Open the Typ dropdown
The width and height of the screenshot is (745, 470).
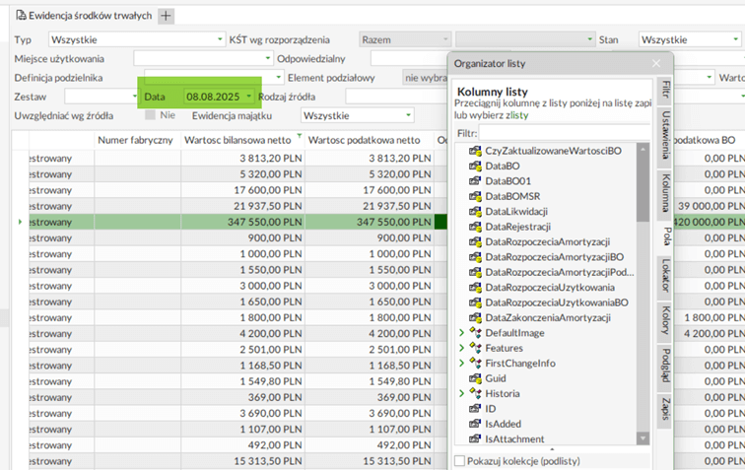[220, 40]
